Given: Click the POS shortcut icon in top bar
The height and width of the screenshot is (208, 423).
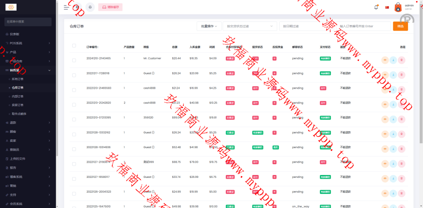Looking at the screenshot, I should pyautogui.click(x=90, y=7).
